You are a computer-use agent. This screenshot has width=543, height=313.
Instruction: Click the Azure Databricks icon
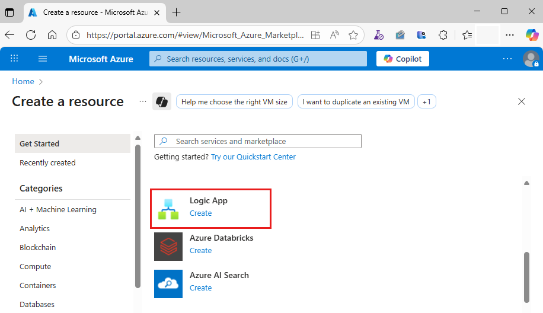coord(168,246)
